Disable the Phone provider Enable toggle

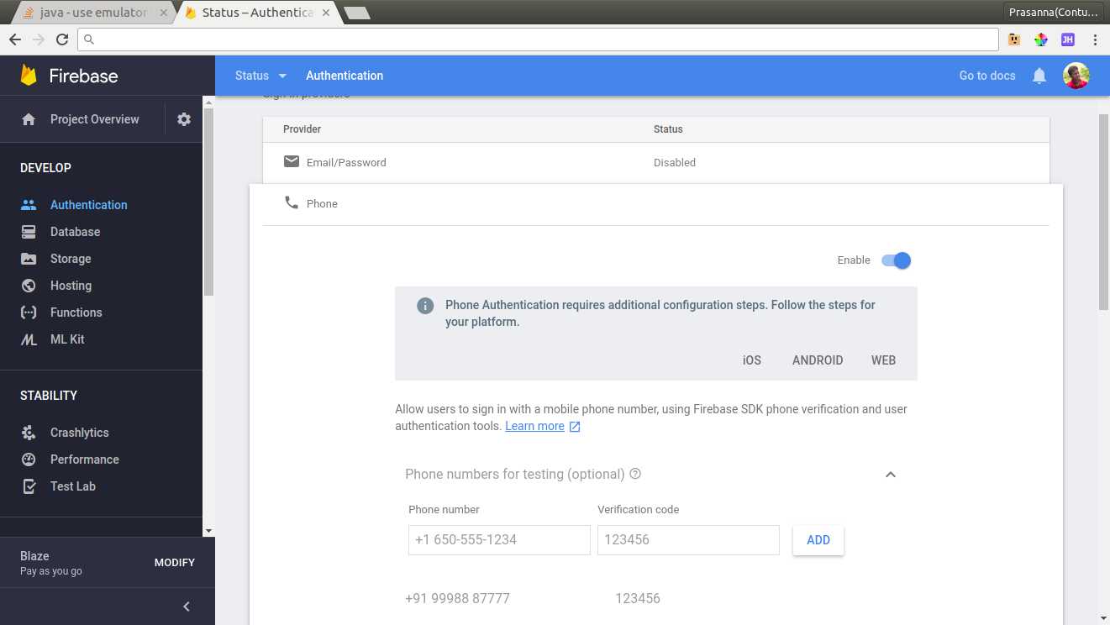tap(896, 260)
